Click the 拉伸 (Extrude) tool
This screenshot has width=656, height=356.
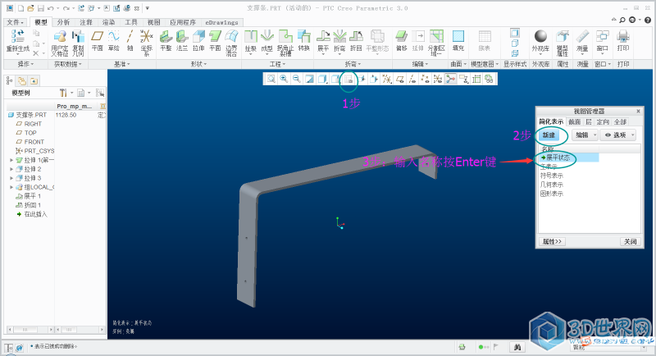coord(198,40)
